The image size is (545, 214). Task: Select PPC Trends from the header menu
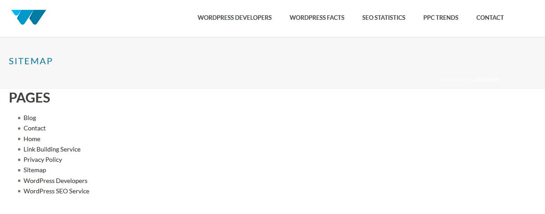click(x=441, y=18)
